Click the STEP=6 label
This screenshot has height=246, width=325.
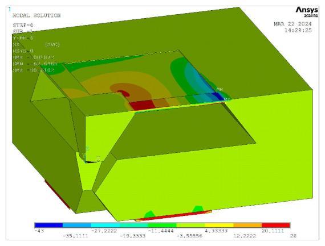pyautogui.click(x=23, y=25)
